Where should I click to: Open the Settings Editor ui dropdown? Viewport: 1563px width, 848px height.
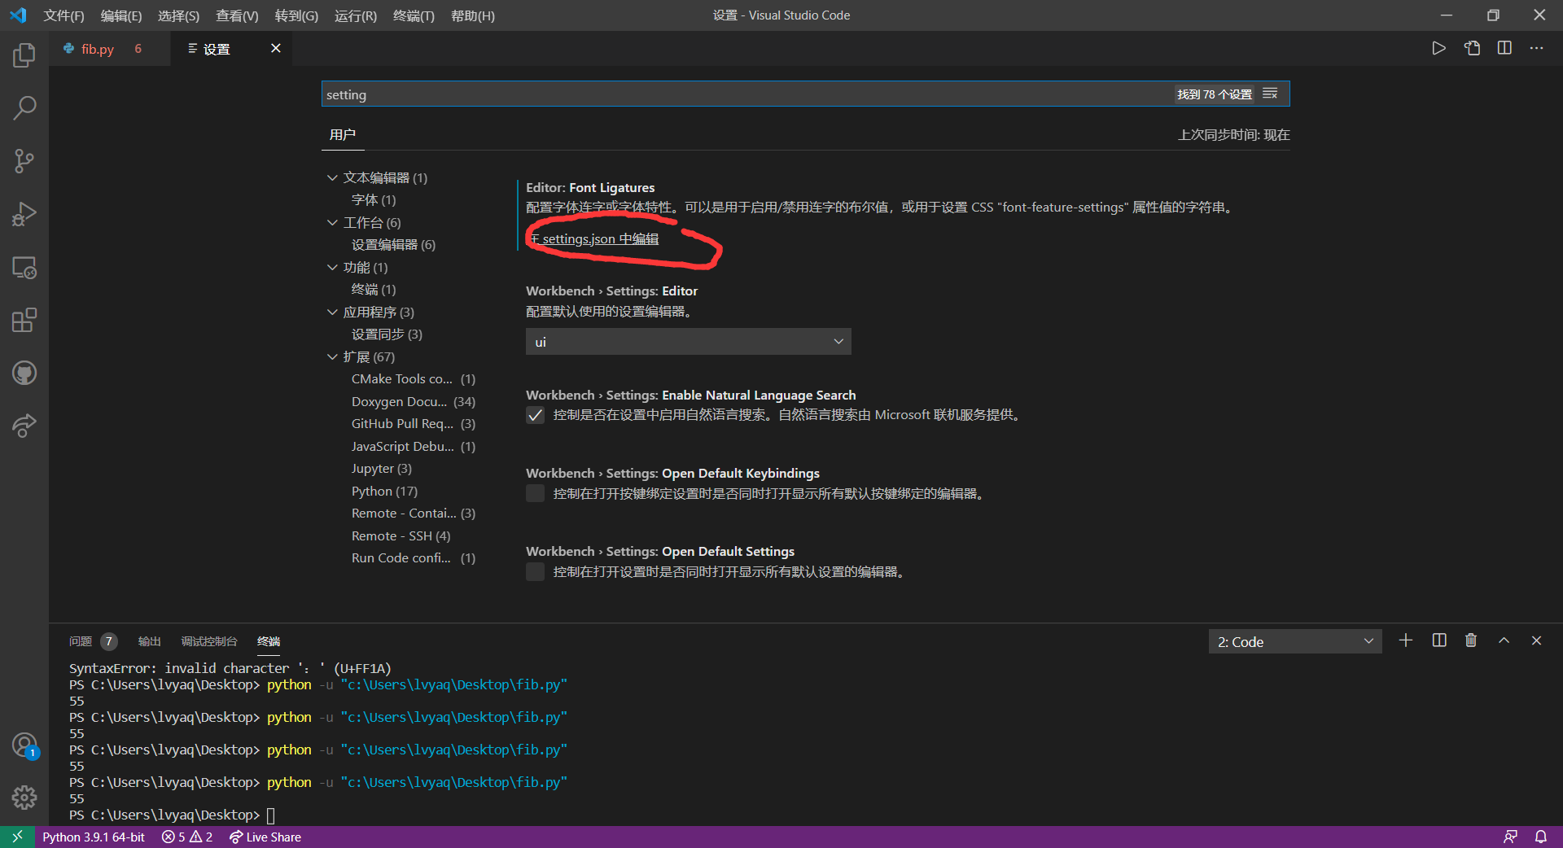[x=688, y=342]
